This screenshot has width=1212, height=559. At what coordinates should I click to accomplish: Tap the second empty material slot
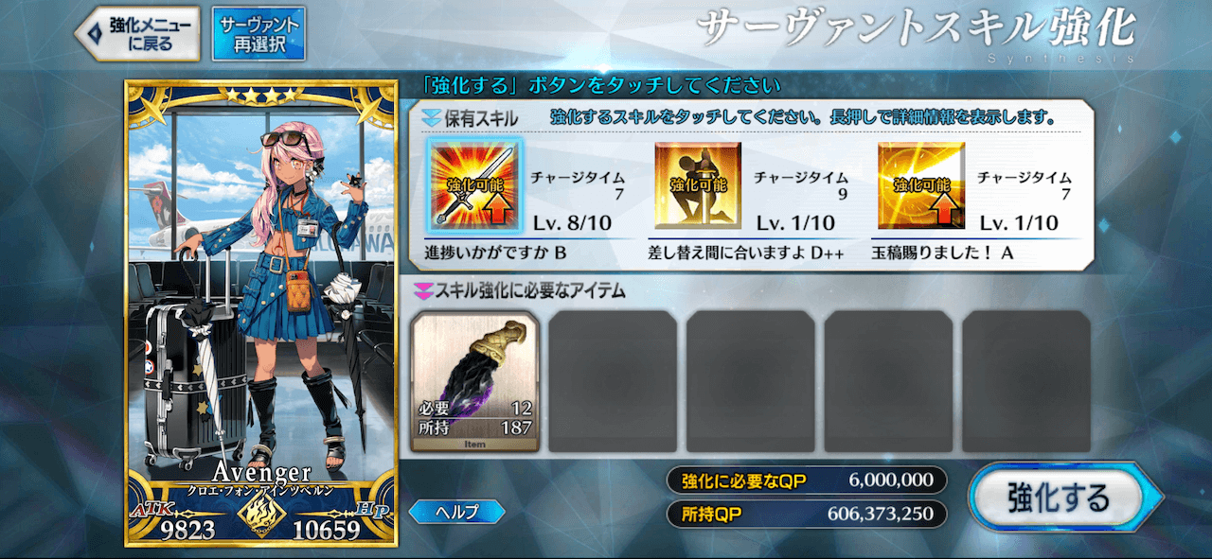coord(750,381)
